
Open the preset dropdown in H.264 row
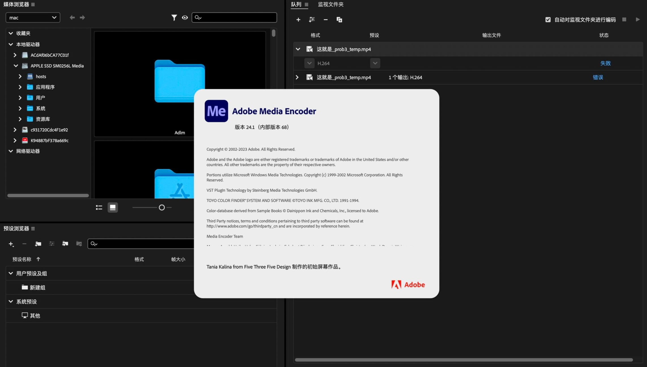click(x=375, y=63)
